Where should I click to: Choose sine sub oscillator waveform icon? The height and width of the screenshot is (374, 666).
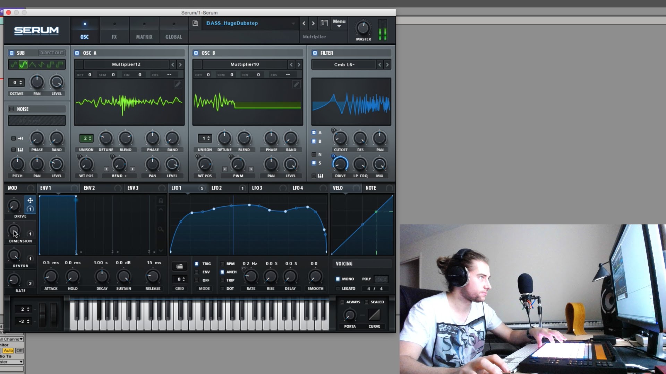pos(14,64)
